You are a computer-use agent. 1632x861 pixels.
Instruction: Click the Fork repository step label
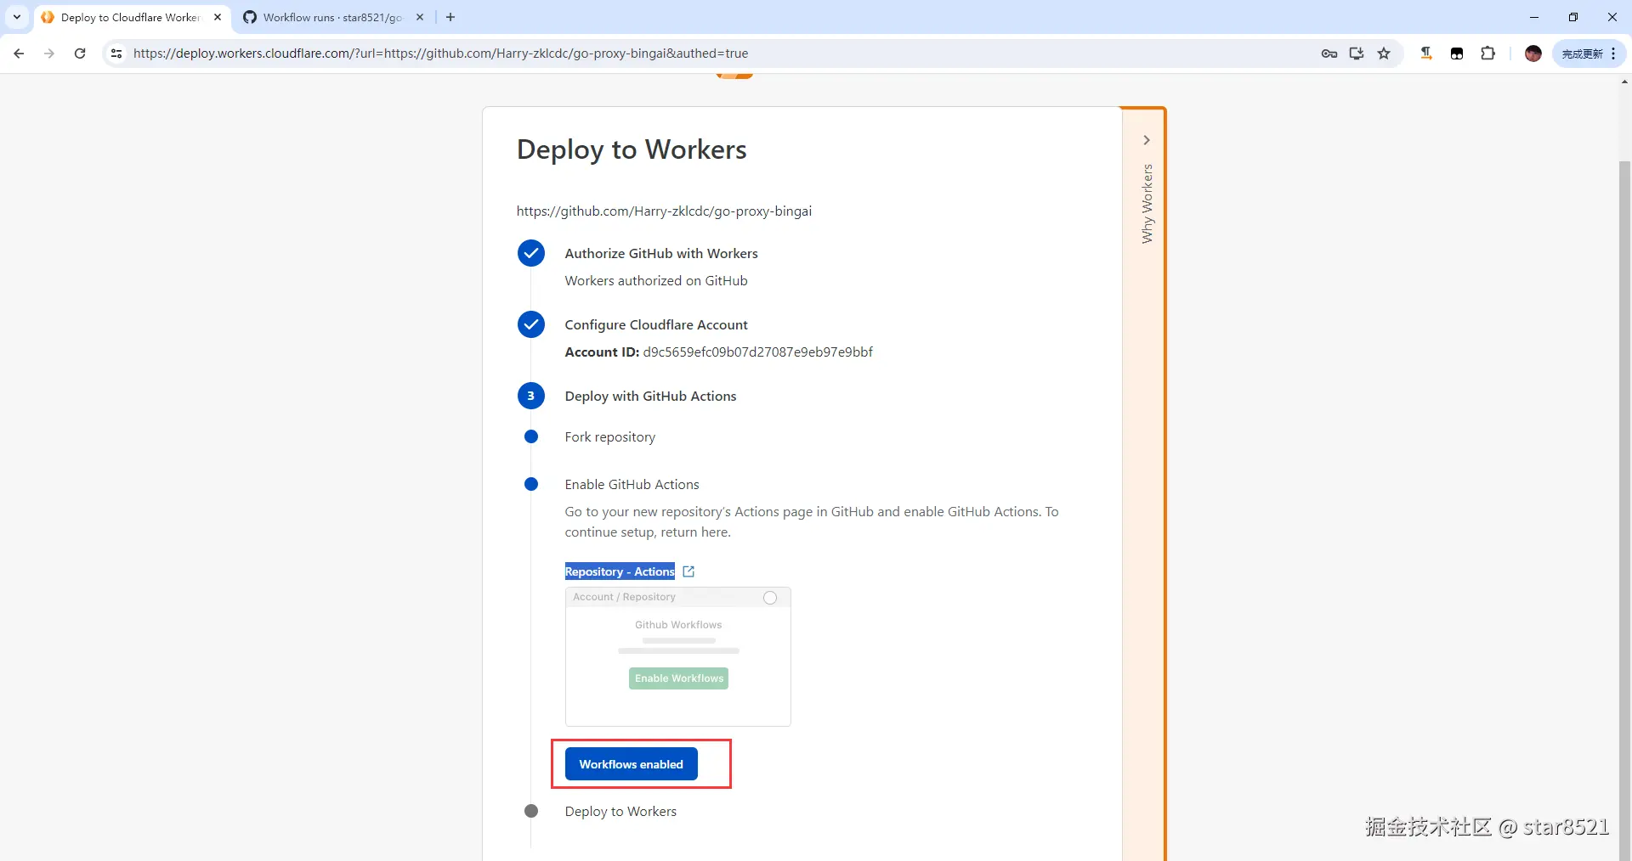pos(610,437)
